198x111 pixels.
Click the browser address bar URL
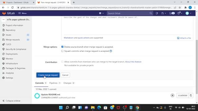(96, 7)
